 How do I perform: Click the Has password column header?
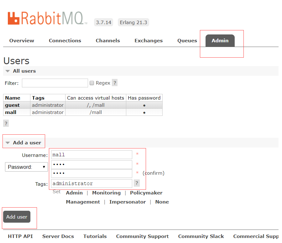tap(144, 98)
